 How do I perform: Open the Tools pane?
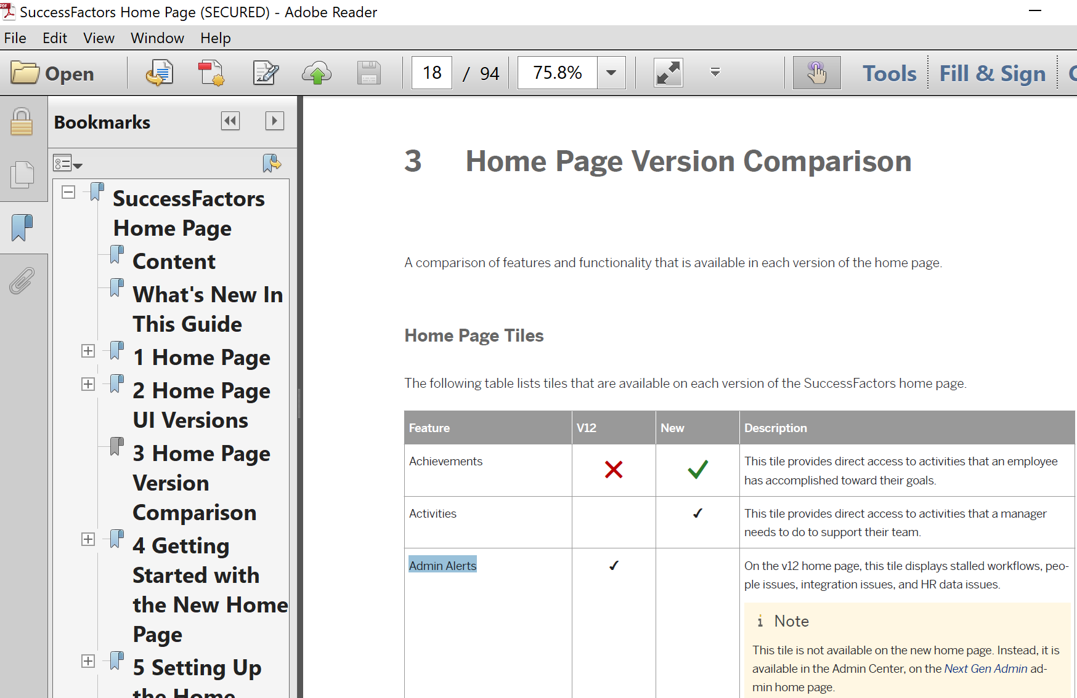pyautogui.click(x=889, y=73)
